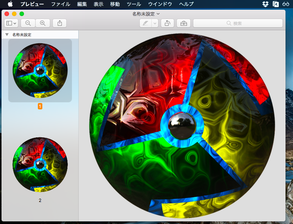Focus the 検索 search field

pos(238,23)
